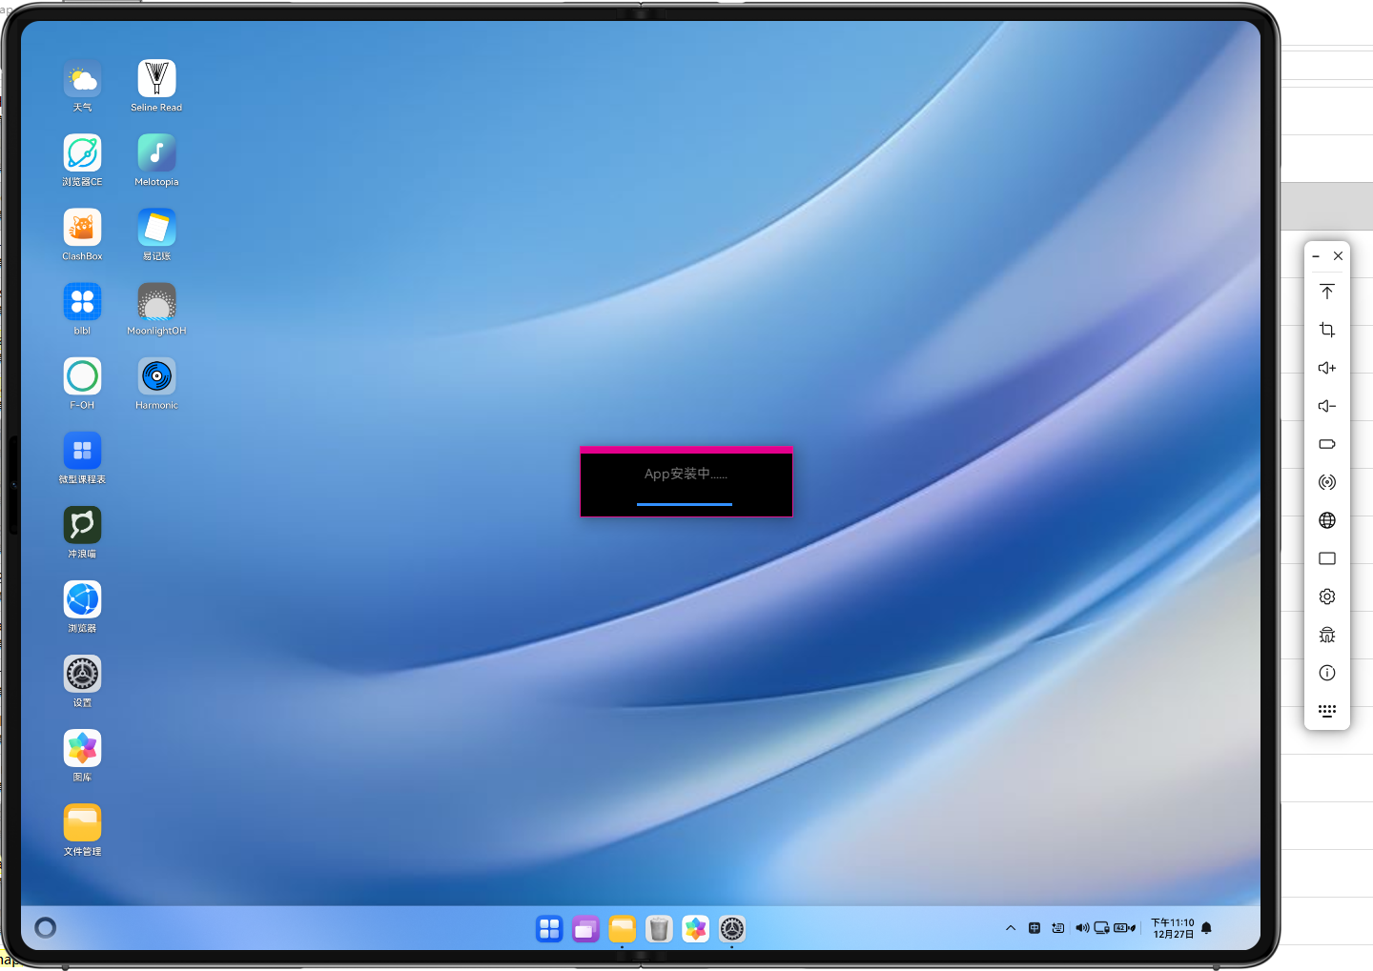Click the emulator toolbar upward arrow button
Screen dimensions: 1373x971
click(x=1327, y=292)
